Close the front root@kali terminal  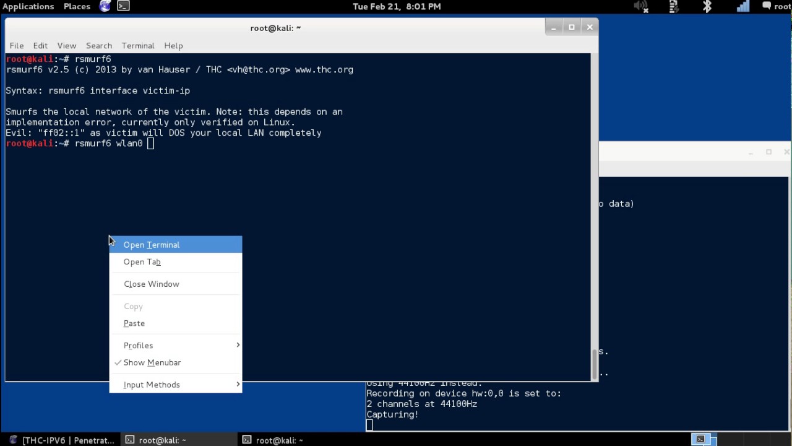coord(590,27)
